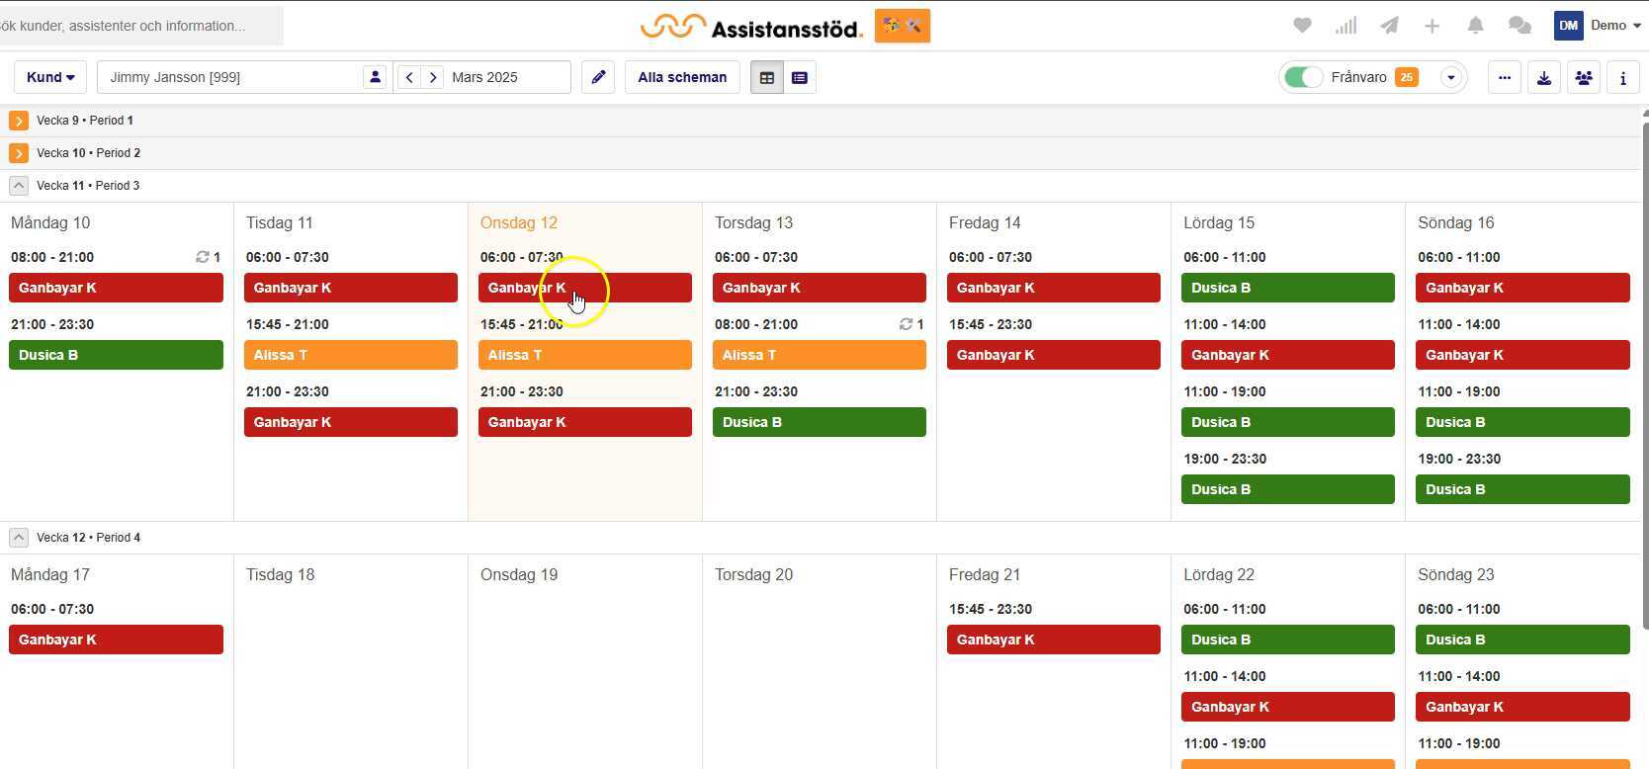1649x769 pixels.
Task: Select orange Alissa T shift on Tisdag 11
Action: 350,355
